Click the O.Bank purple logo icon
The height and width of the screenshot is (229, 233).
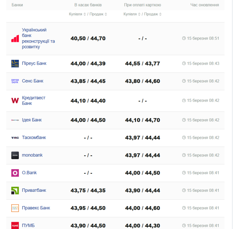tap(15, 173)
